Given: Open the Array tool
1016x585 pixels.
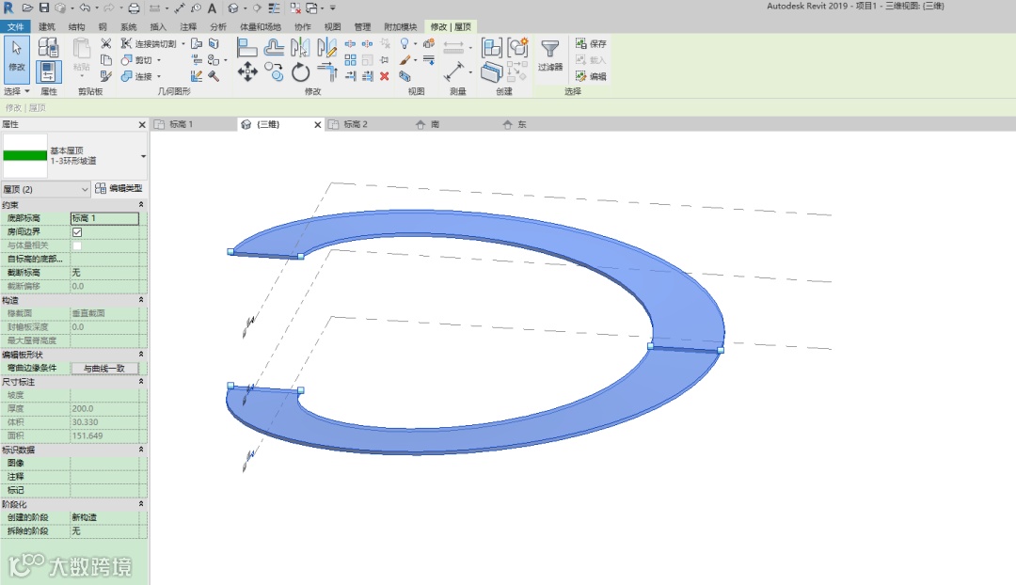Looking at the screenshot, I should [350, 59].
